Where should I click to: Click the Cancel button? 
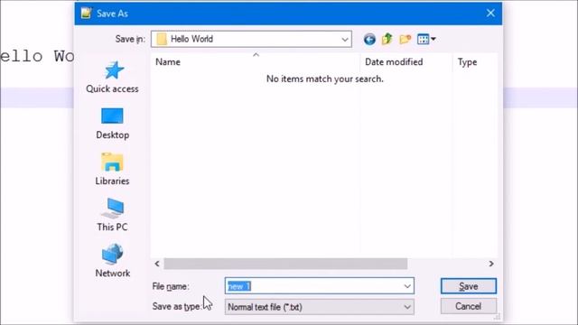click(469, 306)
